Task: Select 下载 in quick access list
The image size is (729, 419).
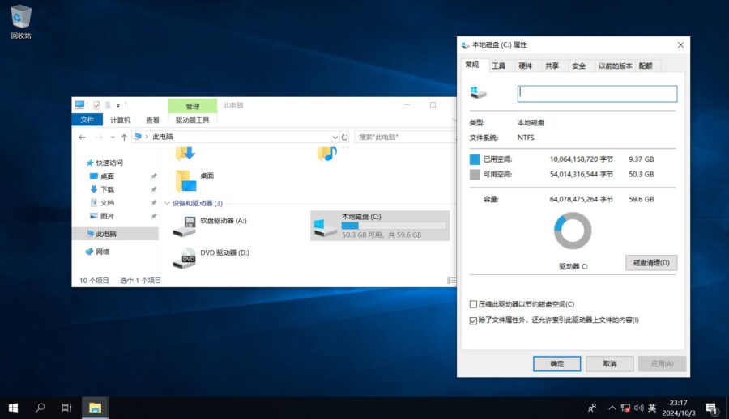Action: (x=107, y=189)
